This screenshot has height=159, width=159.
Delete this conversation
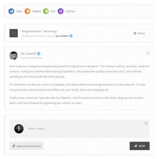(139, 33)
